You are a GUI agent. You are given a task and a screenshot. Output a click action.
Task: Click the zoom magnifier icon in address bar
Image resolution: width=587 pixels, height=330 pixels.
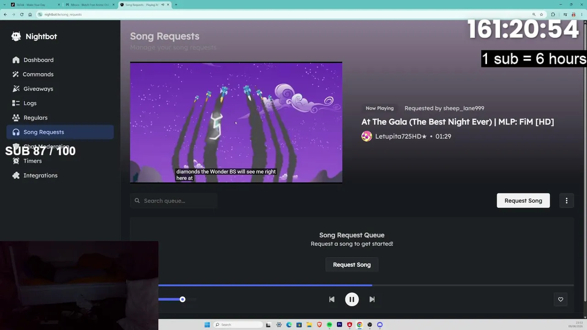coord(534,14)
